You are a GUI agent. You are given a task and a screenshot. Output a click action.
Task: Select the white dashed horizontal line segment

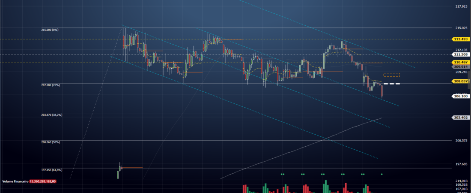[x=392, y=84]
